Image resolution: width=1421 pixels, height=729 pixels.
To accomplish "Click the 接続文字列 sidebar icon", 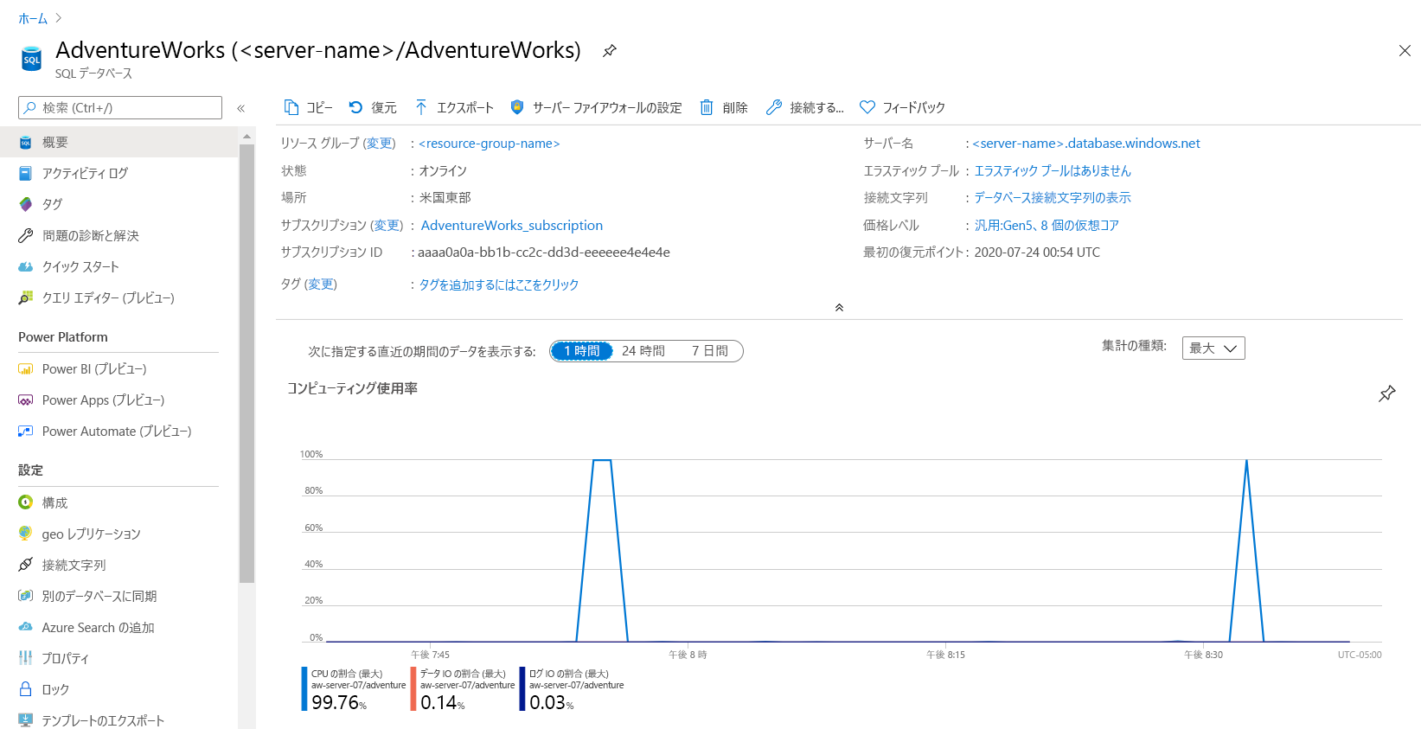I will (26, 565).
